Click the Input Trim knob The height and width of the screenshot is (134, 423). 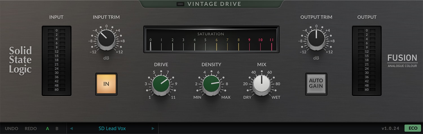[106, 39]
